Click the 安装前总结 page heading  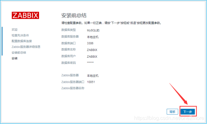(74, 15)
